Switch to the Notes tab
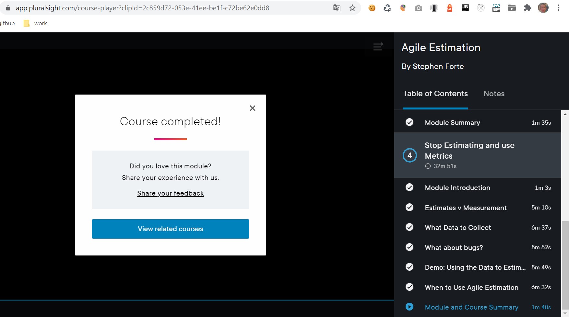 [494, 94]
